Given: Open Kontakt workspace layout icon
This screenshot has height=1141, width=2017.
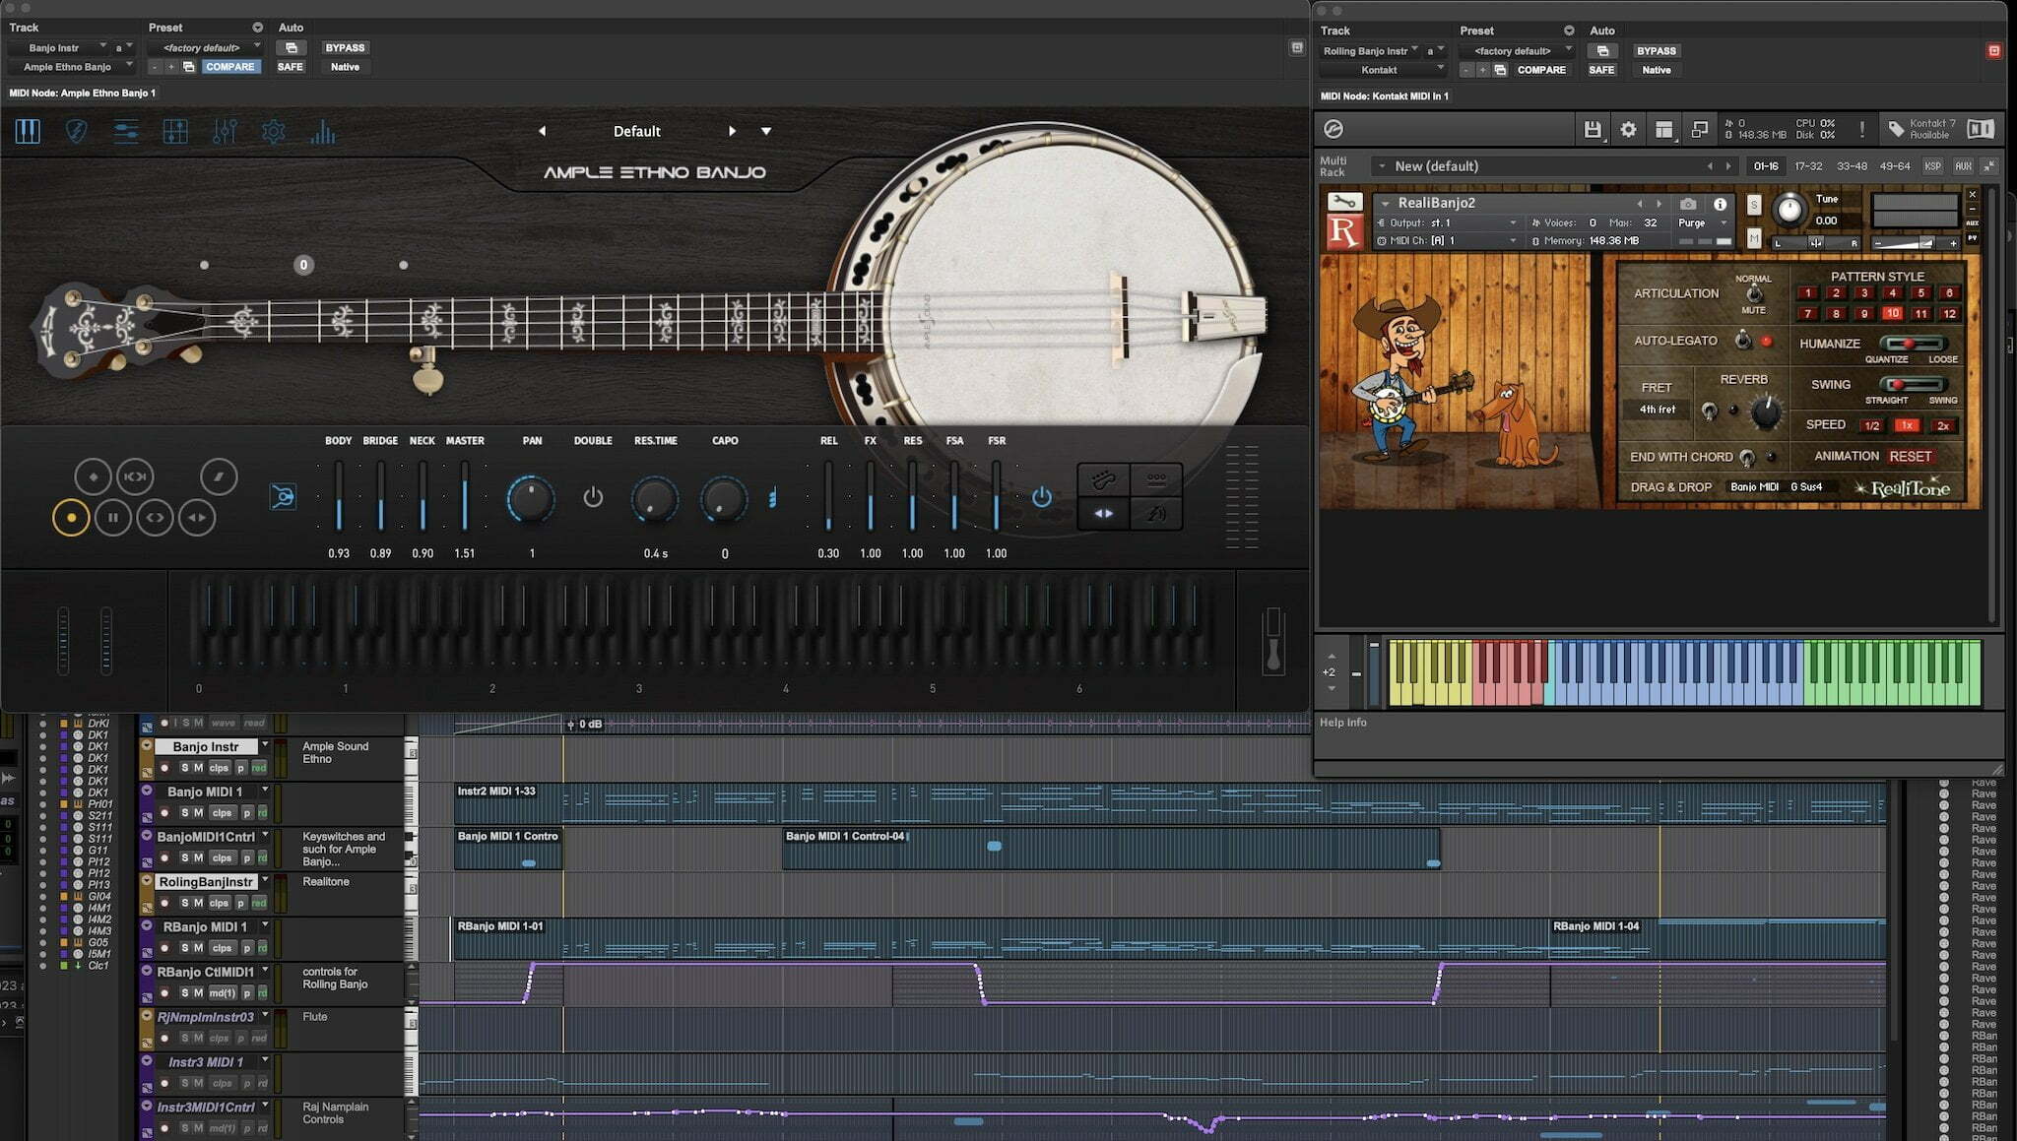Looking at the screenshot, I should (x=1663, y=129).
